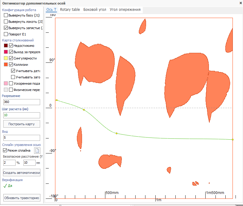This screenshot has width=243, height=206.
Task: Click the dark red Недостижимо color swatch
Action: pos(6,46)
